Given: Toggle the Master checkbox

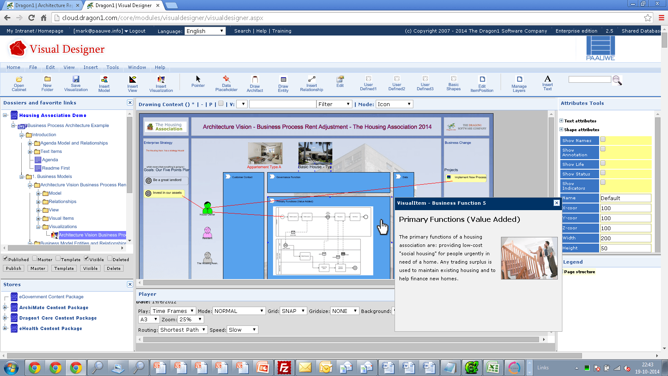Looking at the screenshot, I should pyautogui.click(x=35, y=259).
